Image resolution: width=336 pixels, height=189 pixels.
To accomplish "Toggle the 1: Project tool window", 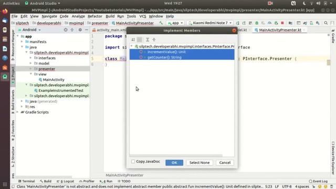I will pyautogui.click(x=13, y=75).
